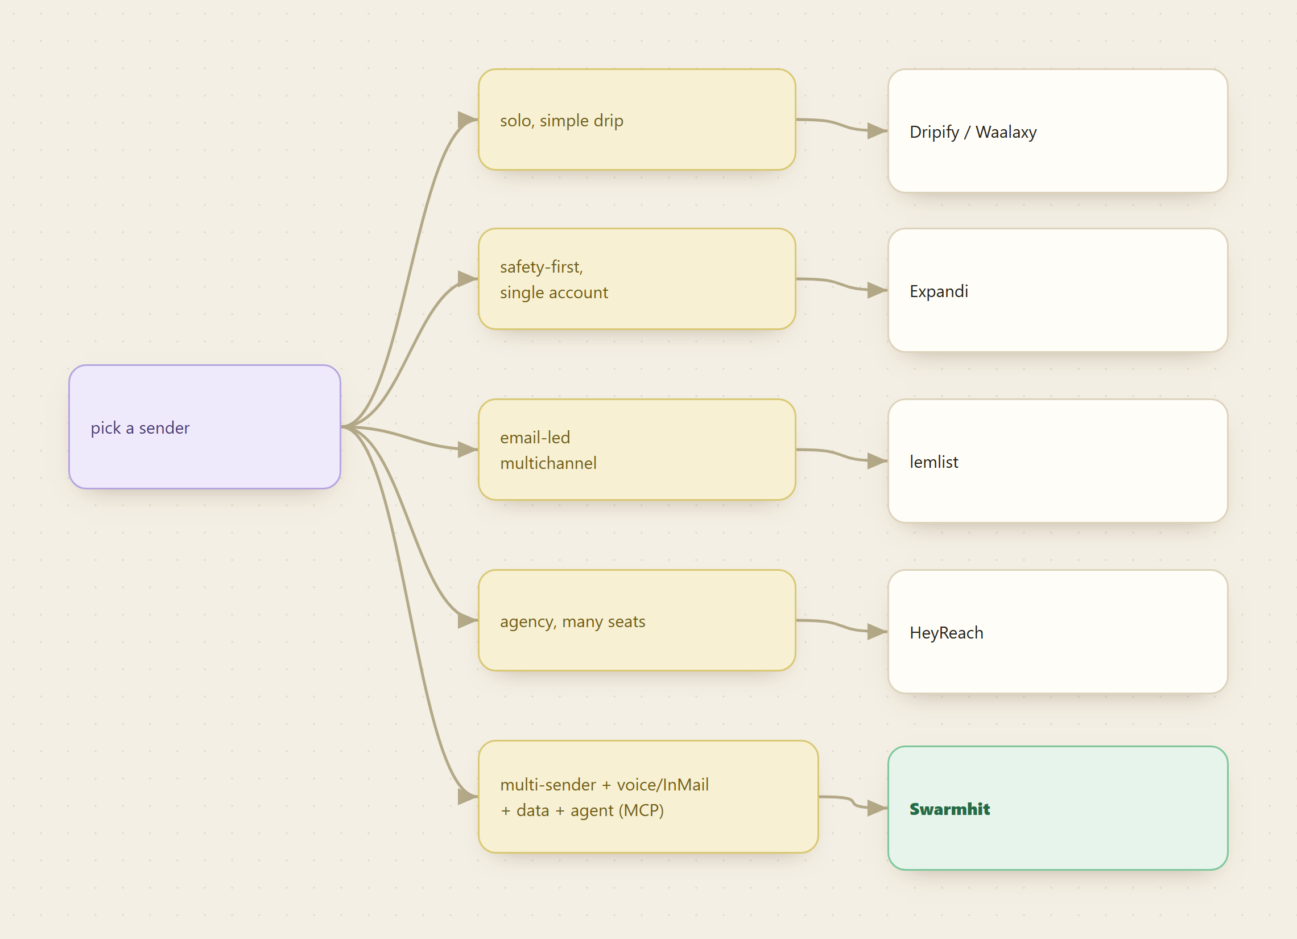Select the 'safety-first, single account' node
Image resolution: width=1297 pixels, height=939 pixels.
(637, 279)
